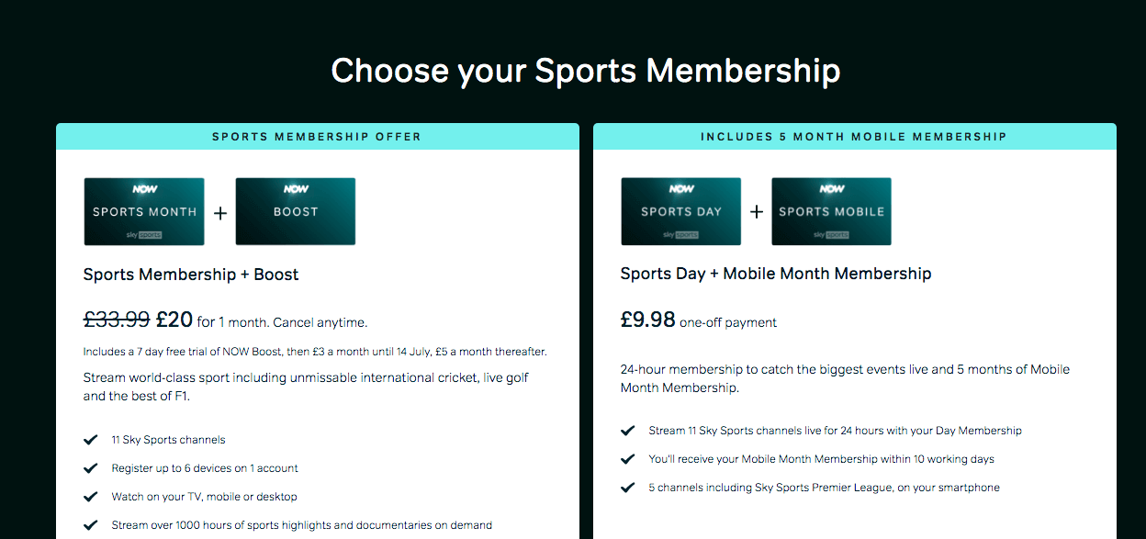Select the NOW Boost card icon
1146x539 pixels.
[295, 211]
